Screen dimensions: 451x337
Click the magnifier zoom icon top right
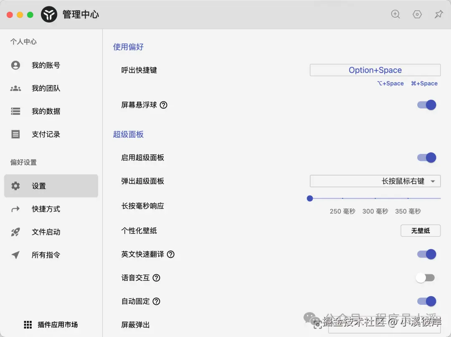[395, 14]
